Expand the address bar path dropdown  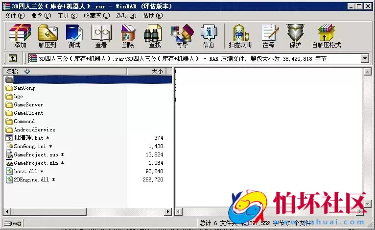(x=365, y=58)
